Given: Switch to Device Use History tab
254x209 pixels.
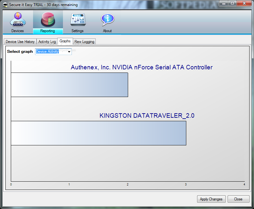Looking at the screenshot, I should [20, 42].
